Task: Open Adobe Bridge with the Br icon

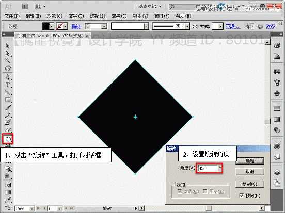Action: 25,7
